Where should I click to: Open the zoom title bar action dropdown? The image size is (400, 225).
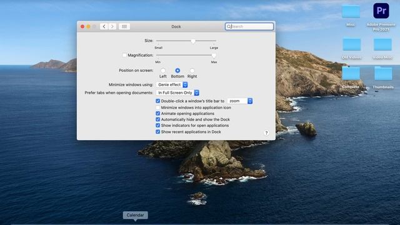[x=240, y=101]
